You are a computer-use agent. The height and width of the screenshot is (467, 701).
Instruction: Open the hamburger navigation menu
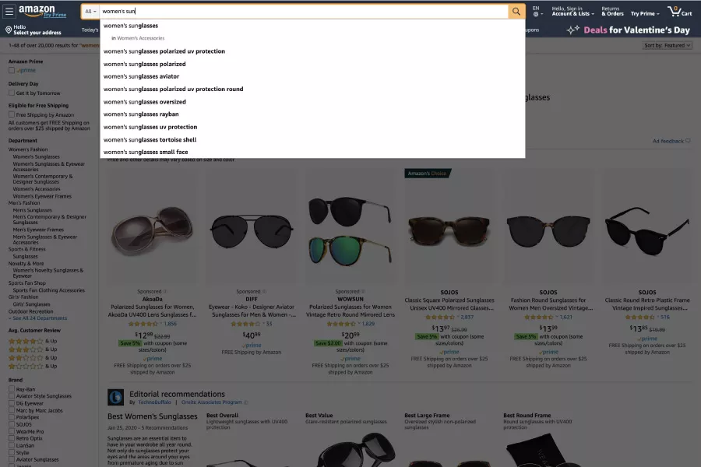click(x=9, y=11)
